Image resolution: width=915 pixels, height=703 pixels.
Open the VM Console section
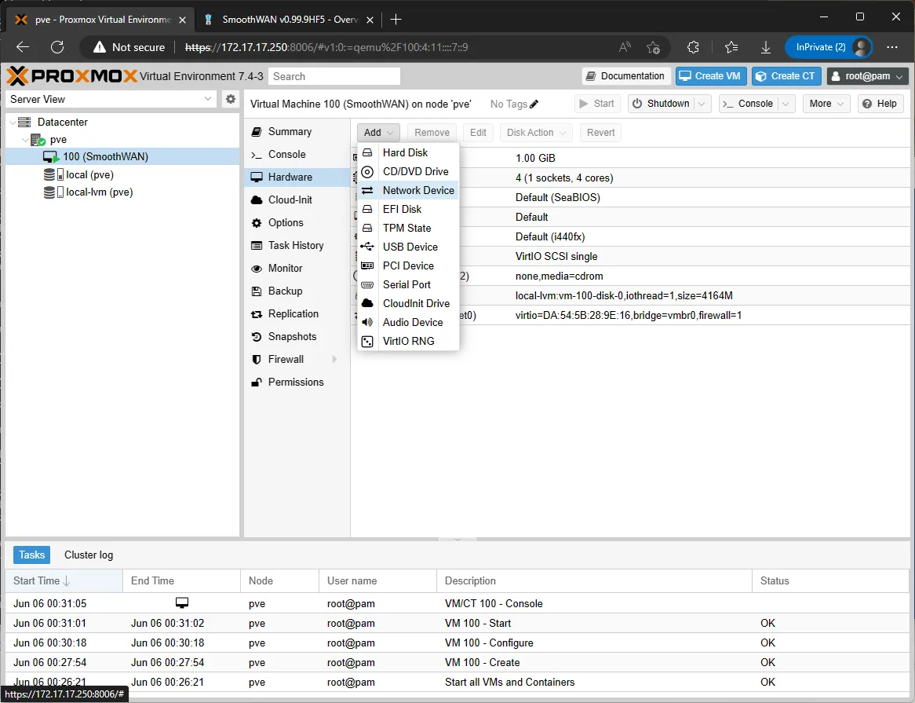point(297,154)
